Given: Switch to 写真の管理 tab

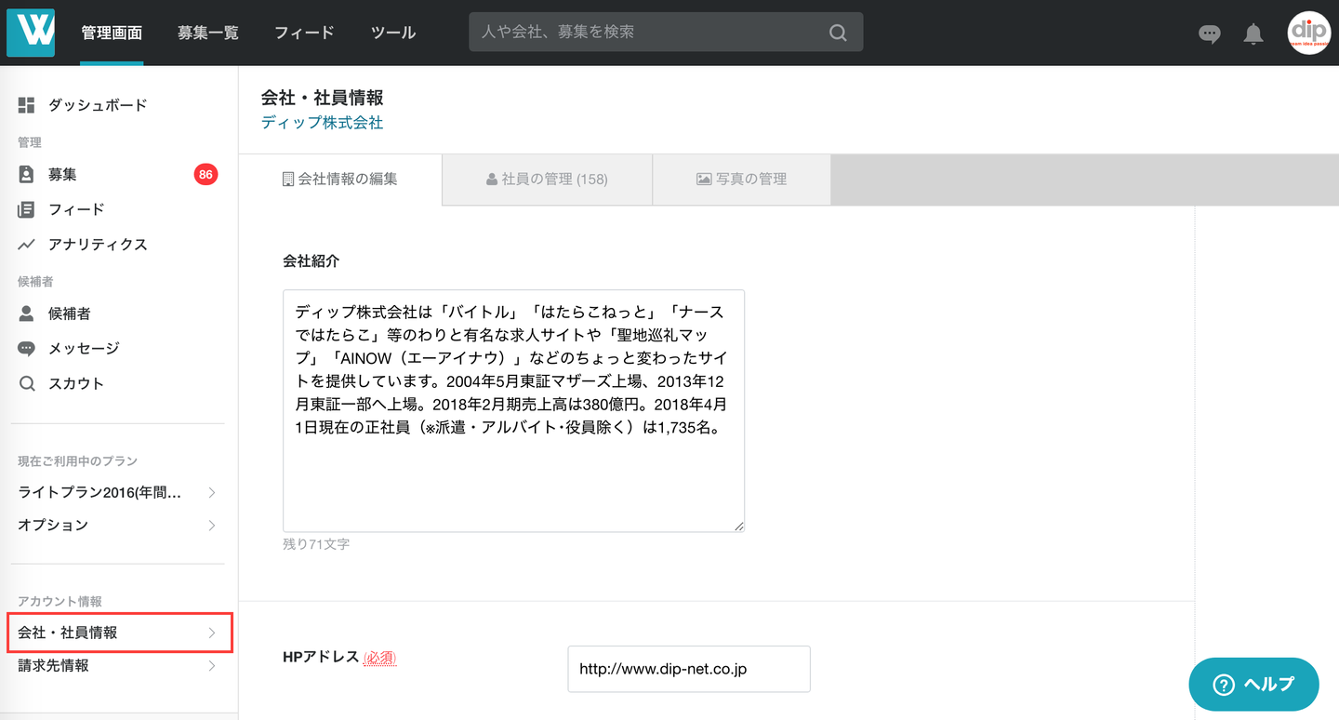Looking at the screenshot, I should (x=741, y=179).
